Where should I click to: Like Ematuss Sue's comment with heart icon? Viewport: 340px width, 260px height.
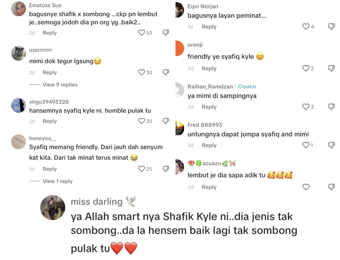pyautogui.click(x=141, y=33)
